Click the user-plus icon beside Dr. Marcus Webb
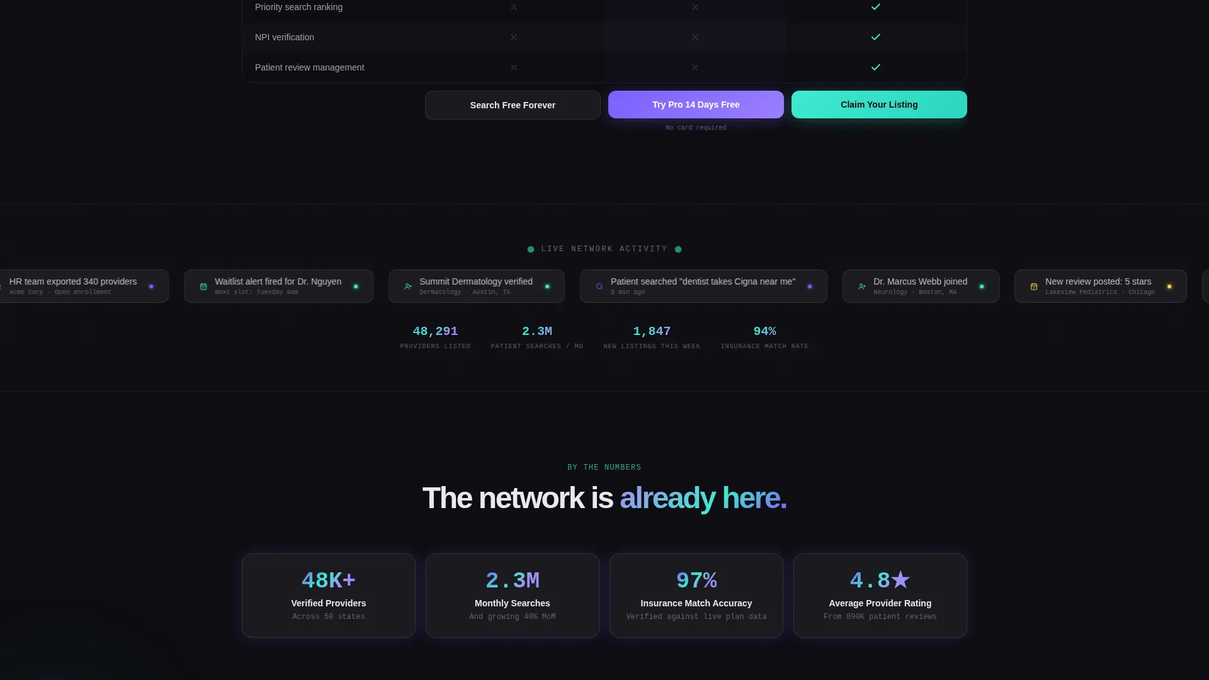Image resolution: width=1209 pixels, height=680 pixels. coord(862,286)
